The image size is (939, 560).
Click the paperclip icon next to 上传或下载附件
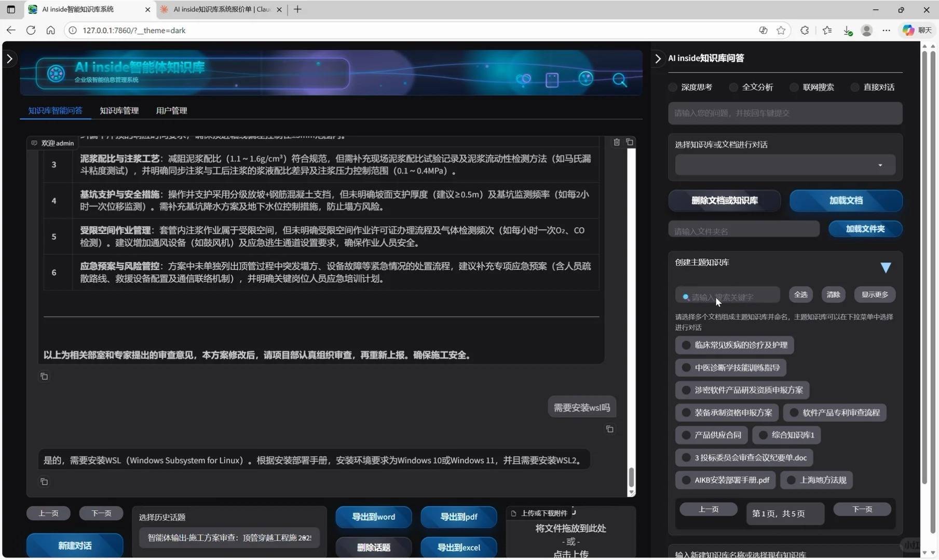[x=514, y=513]
